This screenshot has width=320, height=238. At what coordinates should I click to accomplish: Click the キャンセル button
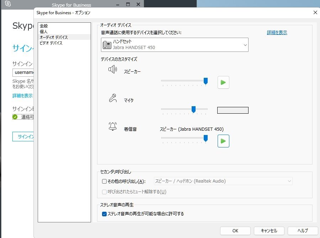[269, 231]
